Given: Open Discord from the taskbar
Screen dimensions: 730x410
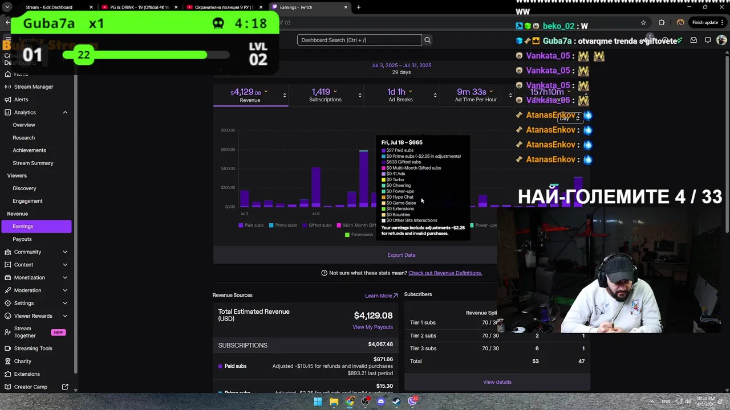Looking at the screenshot, I should coord(381,401).
